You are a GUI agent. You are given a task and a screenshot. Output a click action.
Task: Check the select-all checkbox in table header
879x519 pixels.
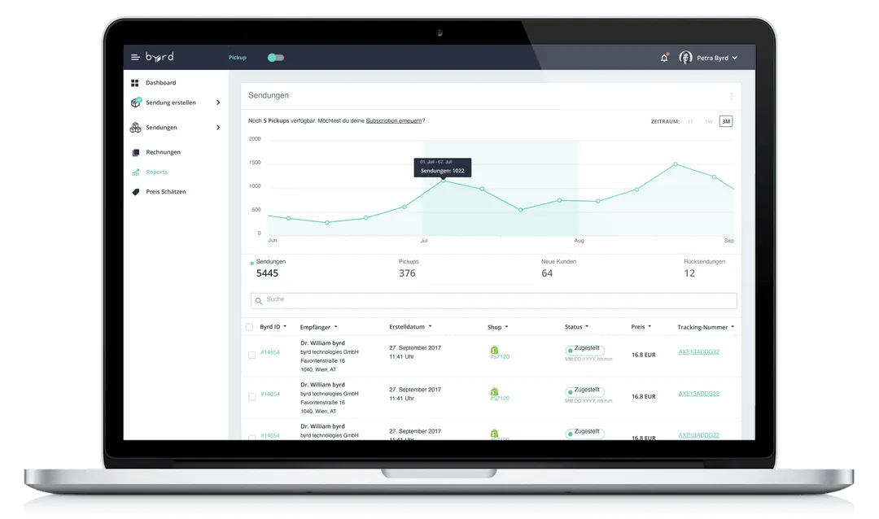[250, 327]
